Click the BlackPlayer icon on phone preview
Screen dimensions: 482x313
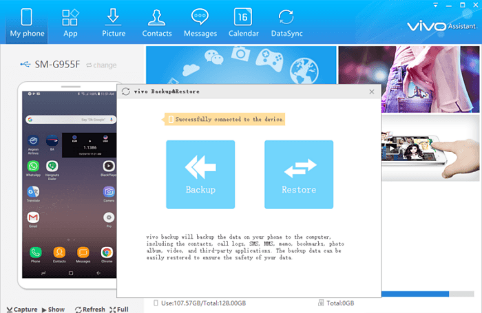[109, 166]
